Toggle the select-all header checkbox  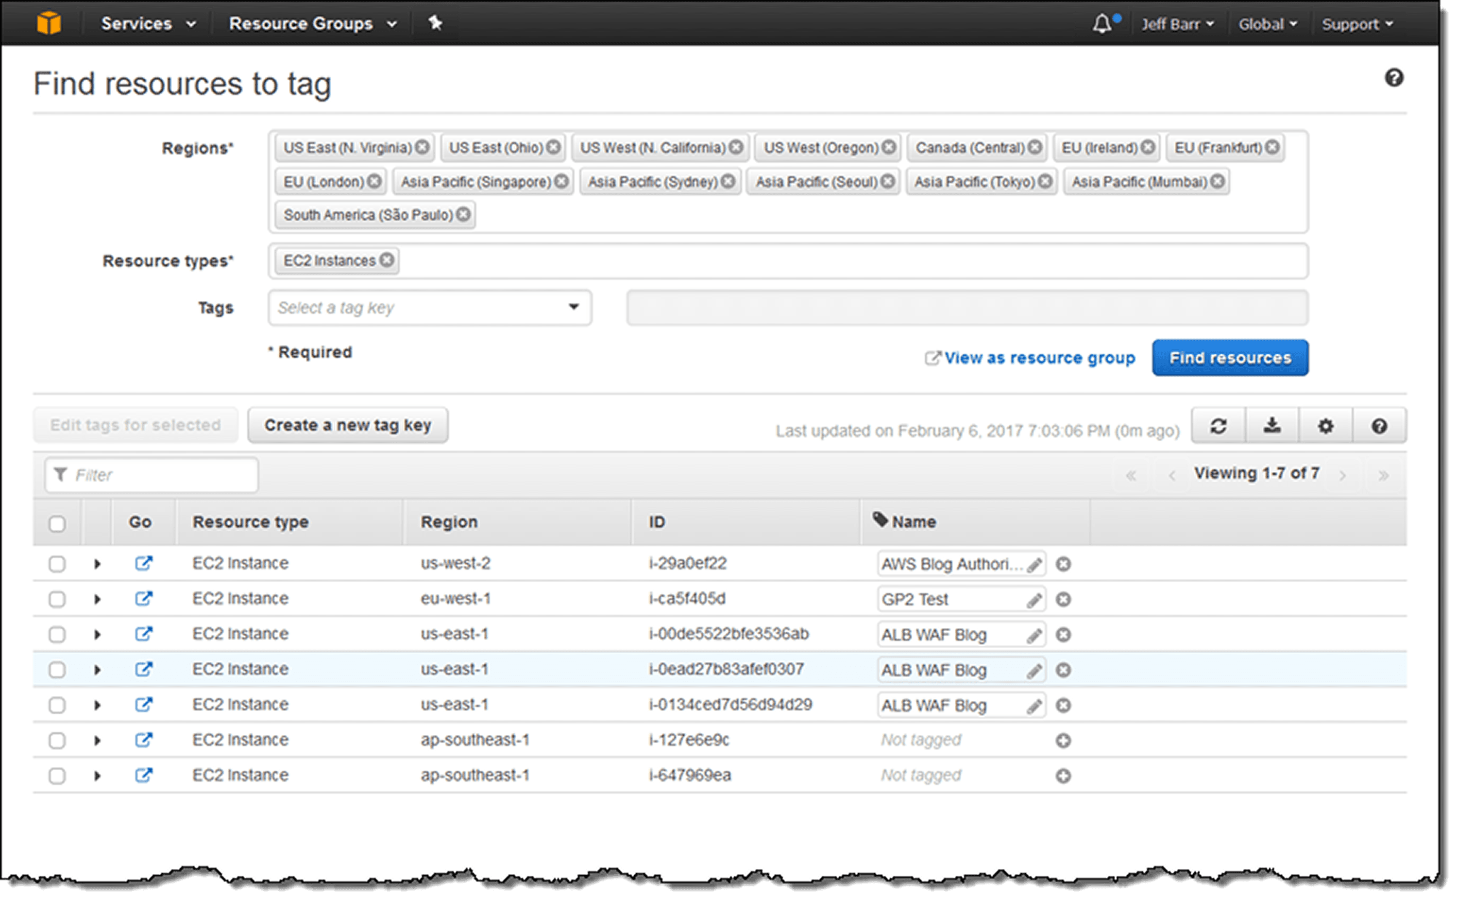[57, 524]
